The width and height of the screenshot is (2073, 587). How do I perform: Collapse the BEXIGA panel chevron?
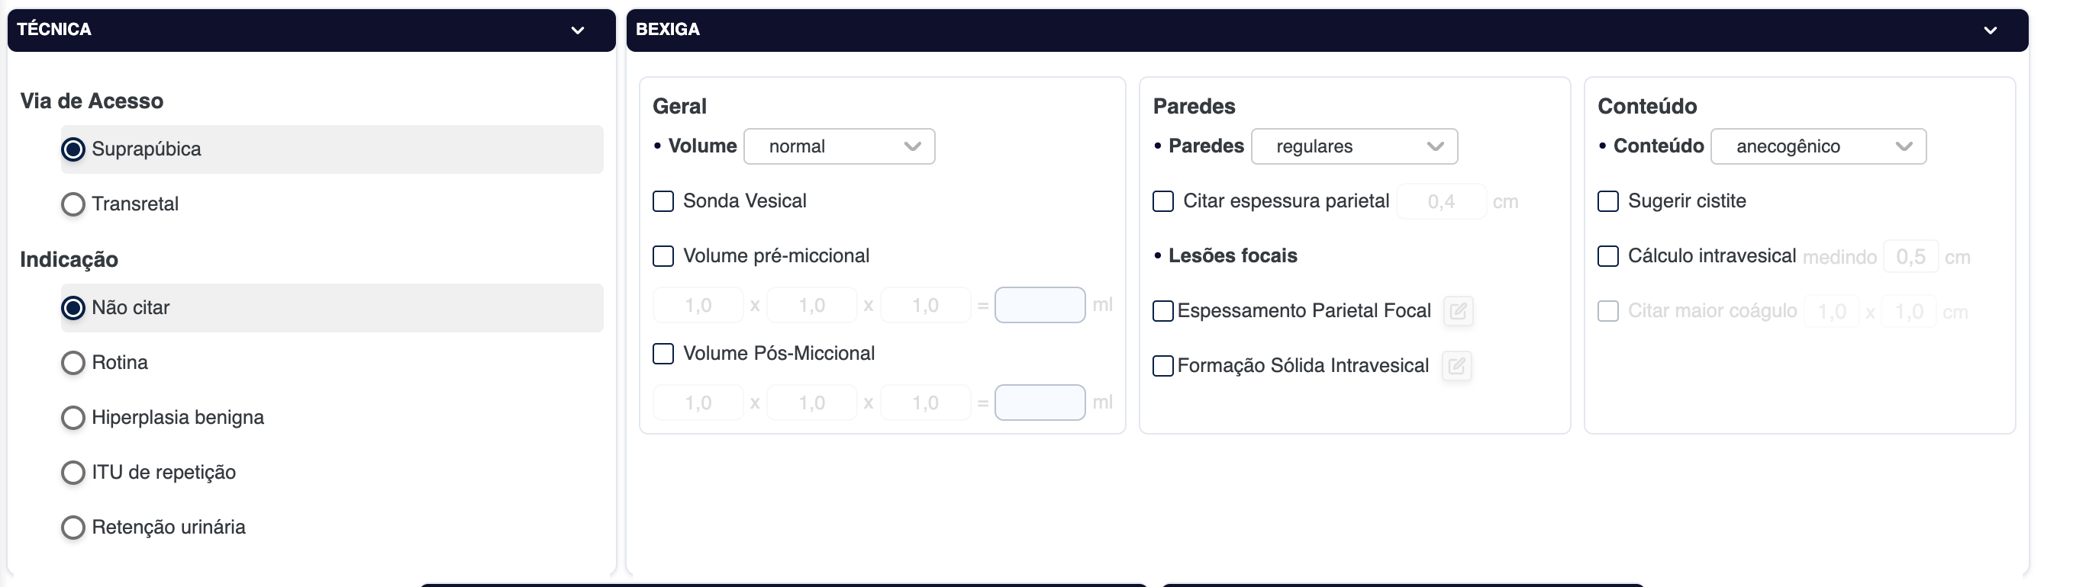(x=1989, y=30)
